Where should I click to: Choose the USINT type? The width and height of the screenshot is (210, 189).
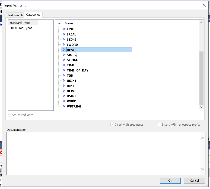[71, 96]
